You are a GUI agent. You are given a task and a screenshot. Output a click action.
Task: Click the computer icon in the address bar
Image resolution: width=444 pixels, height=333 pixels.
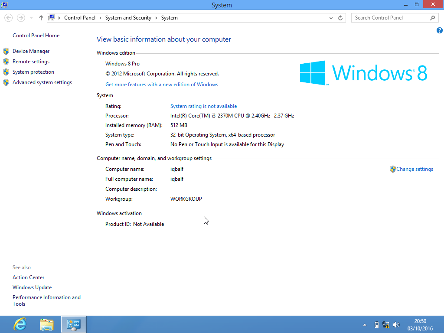coord(52,18)
